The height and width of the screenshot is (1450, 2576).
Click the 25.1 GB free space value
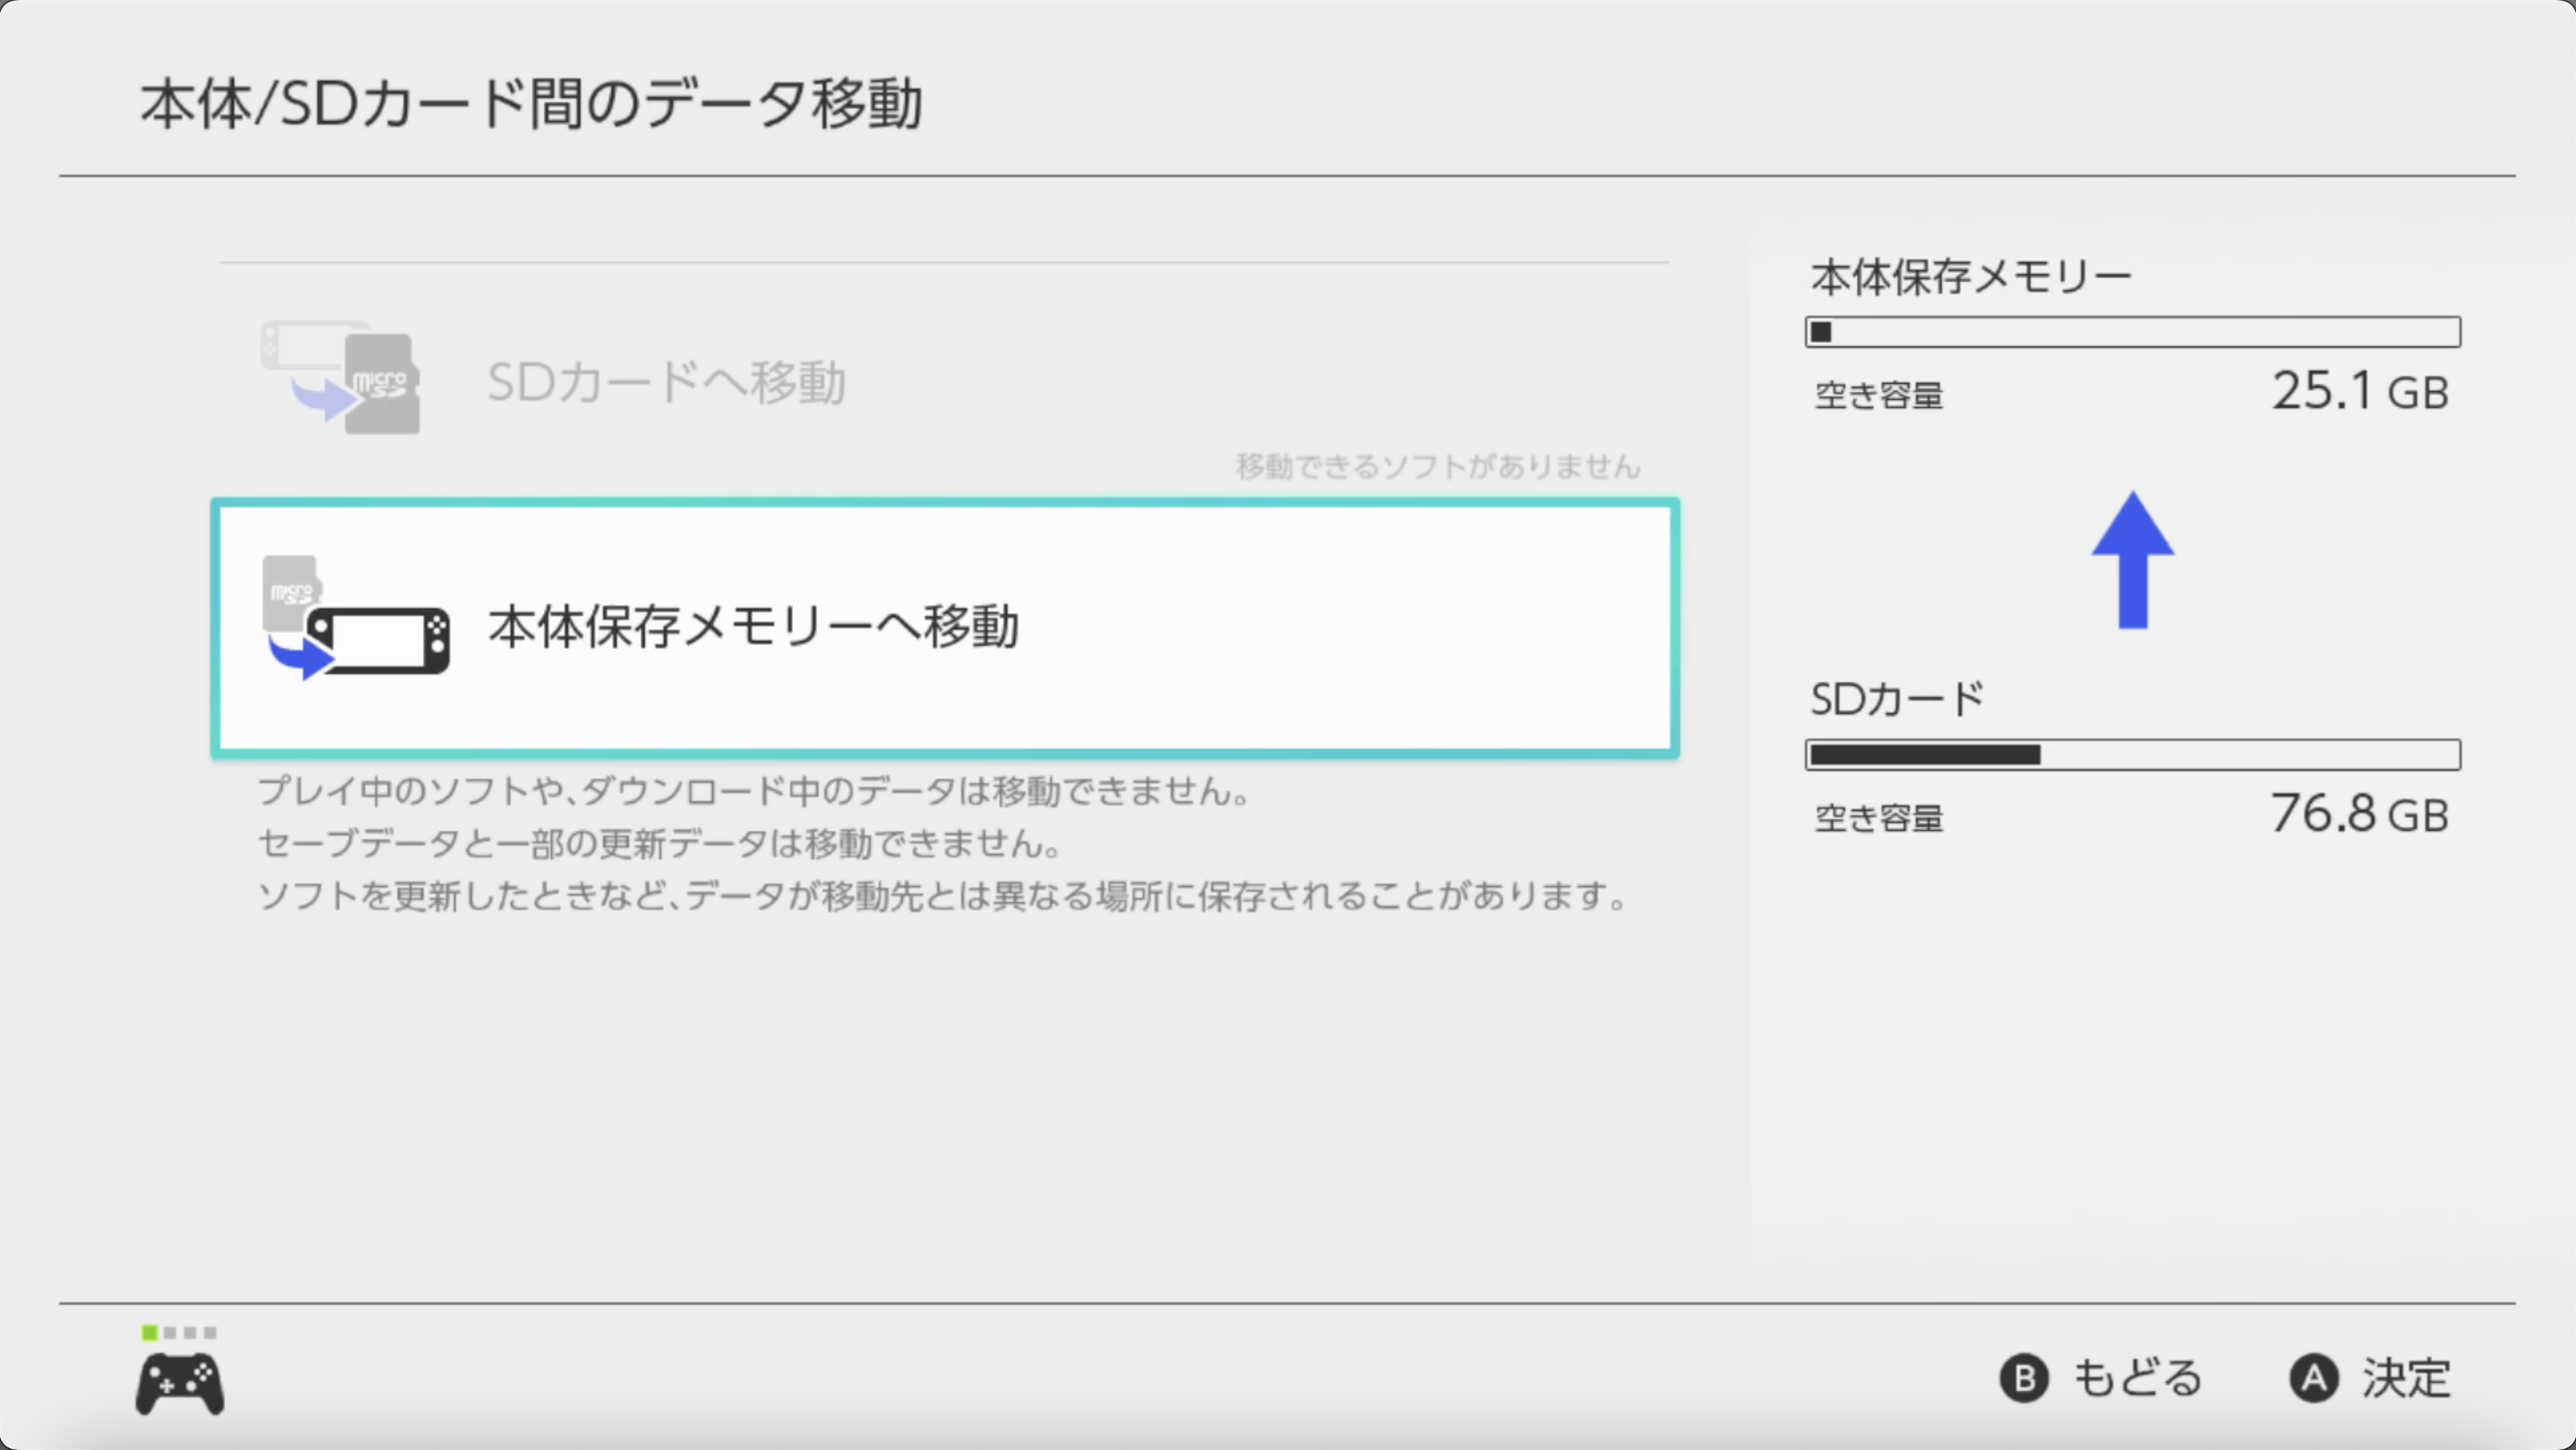click(x=2359, y=391)
